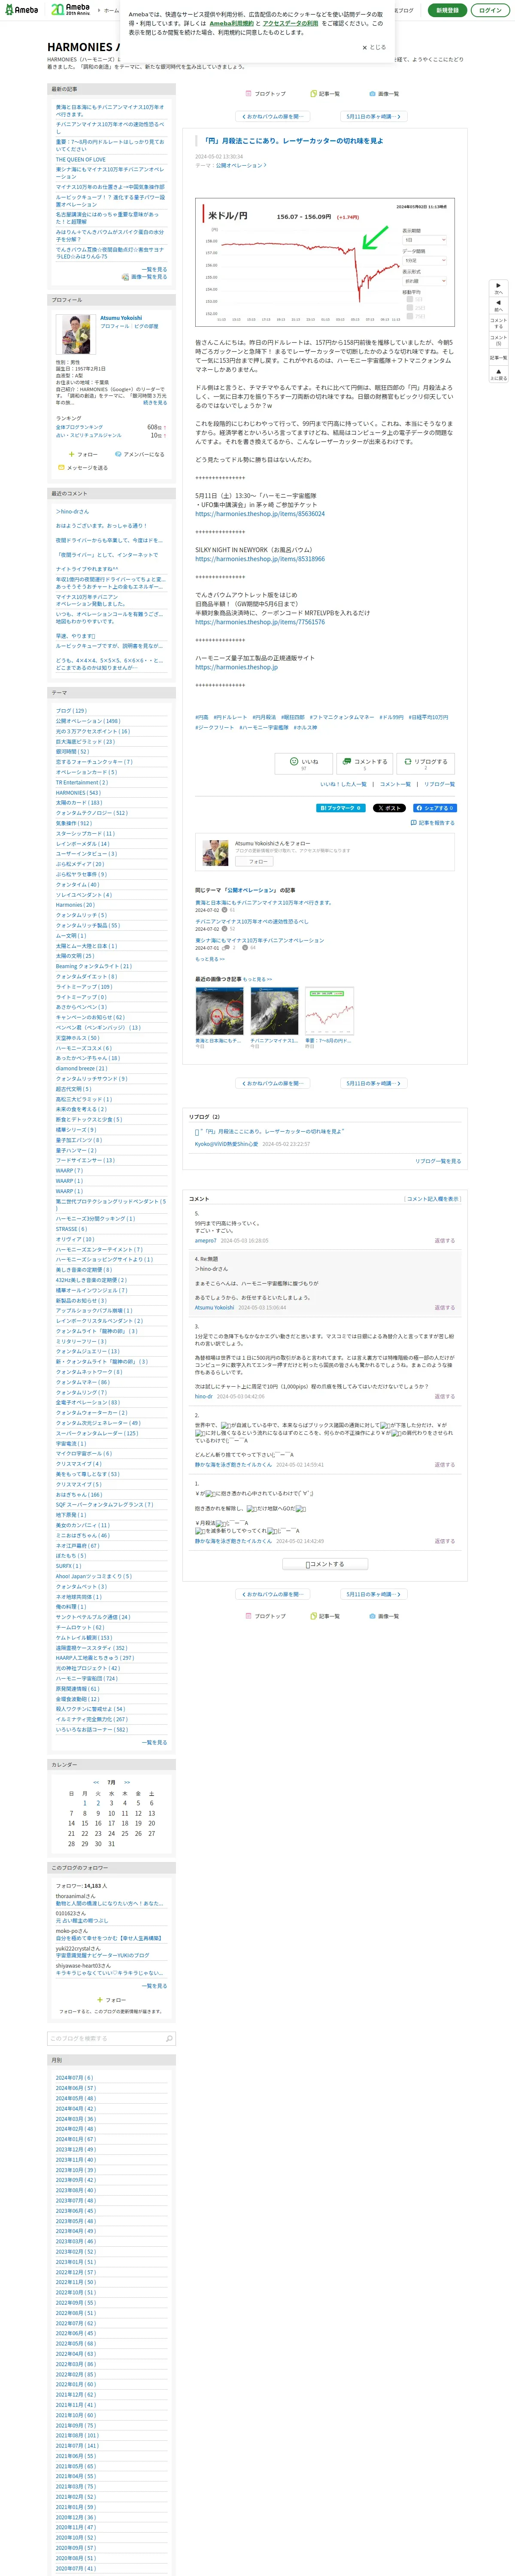Open theme HARMONIES ( 543 )

[78, 792]
